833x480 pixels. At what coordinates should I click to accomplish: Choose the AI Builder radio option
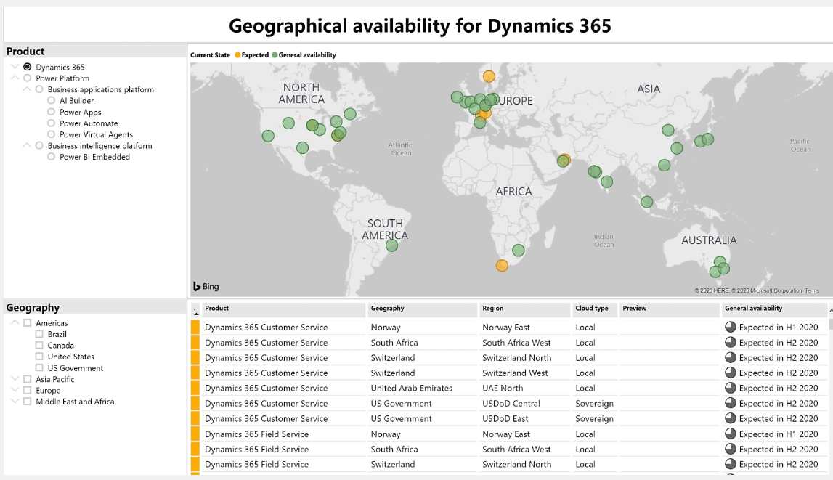[x=51, y=100]
